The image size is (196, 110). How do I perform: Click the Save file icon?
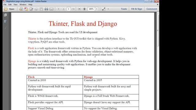[41, 9]
